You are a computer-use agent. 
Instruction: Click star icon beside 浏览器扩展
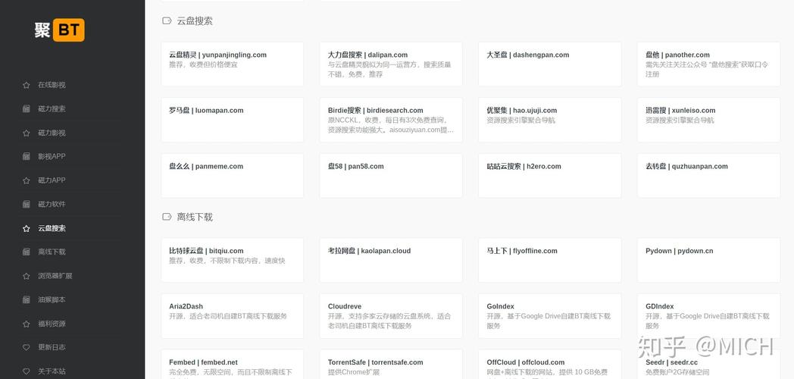click(x=27, y=276)
